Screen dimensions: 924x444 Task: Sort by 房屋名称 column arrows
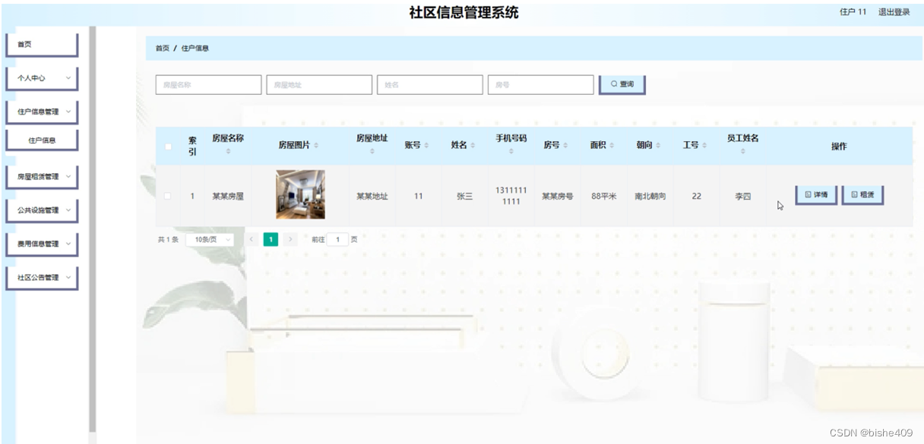click(x=228, y=153)
